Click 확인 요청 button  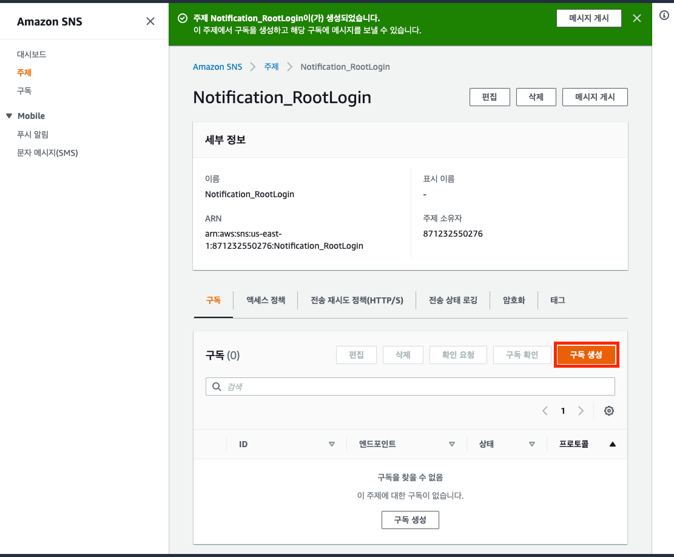click(x=458, y=355)
